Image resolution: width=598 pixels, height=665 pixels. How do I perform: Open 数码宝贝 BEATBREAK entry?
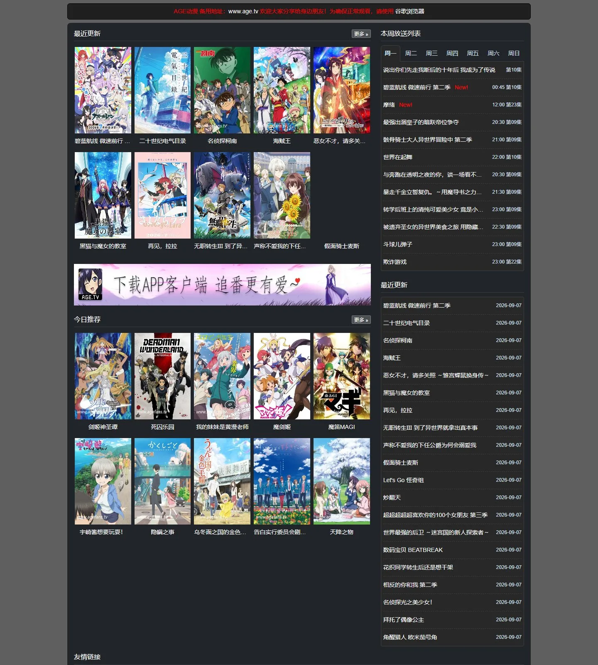click(x=413, y=550)
